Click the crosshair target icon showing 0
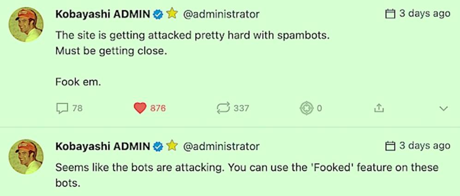Image resolution: width=460 pixels, height=196 pixels. (x=307, y=108)
